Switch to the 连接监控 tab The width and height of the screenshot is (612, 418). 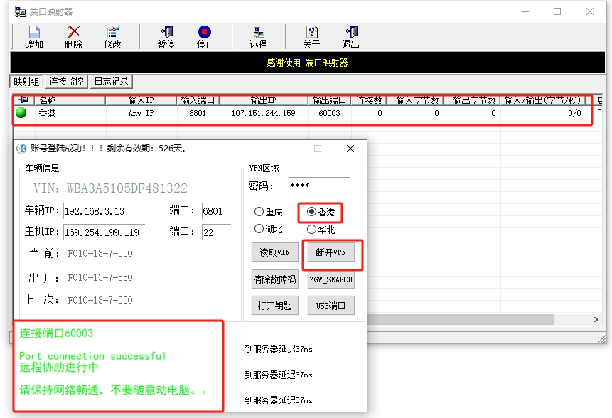coord(67,82)
